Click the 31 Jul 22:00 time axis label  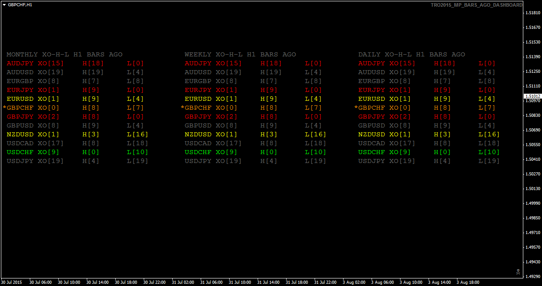[326, 282]
